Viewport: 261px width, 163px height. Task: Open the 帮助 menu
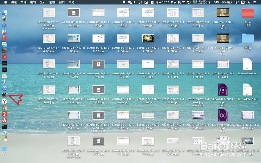[x=72, y=2]
